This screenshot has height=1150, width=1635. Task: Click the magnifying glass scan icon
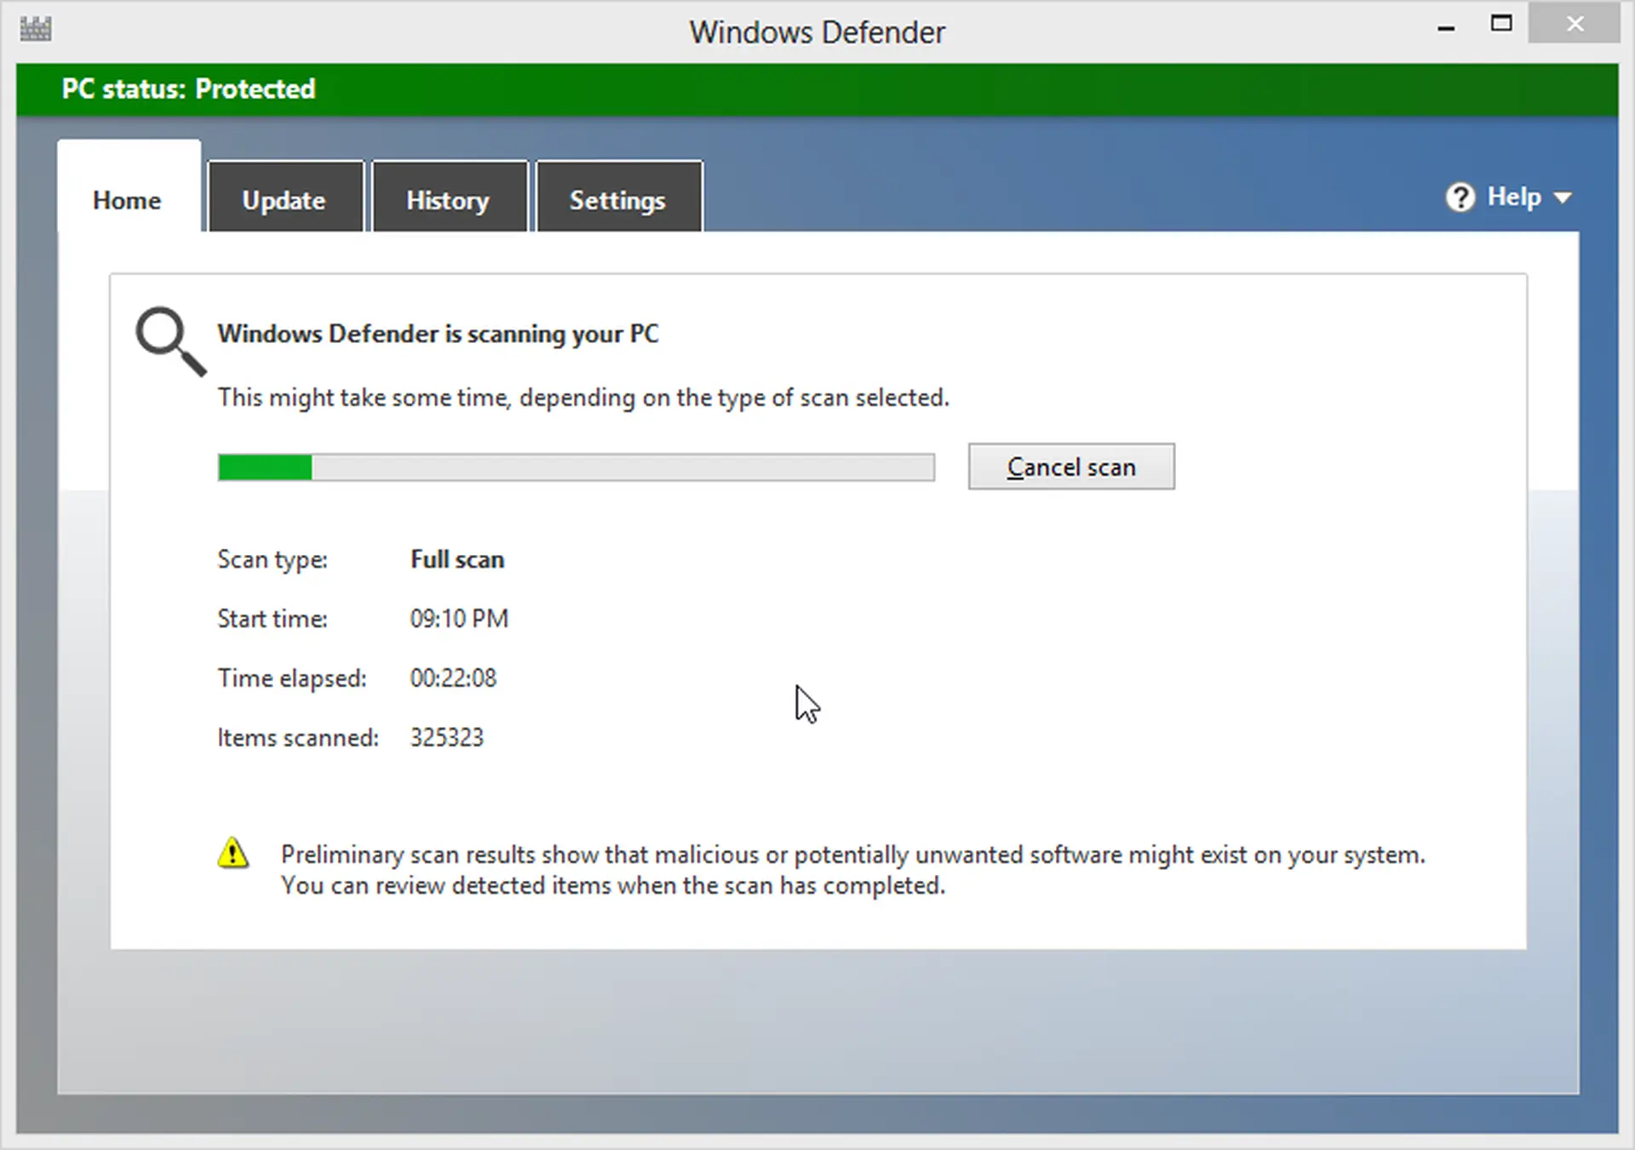[170, 340]
